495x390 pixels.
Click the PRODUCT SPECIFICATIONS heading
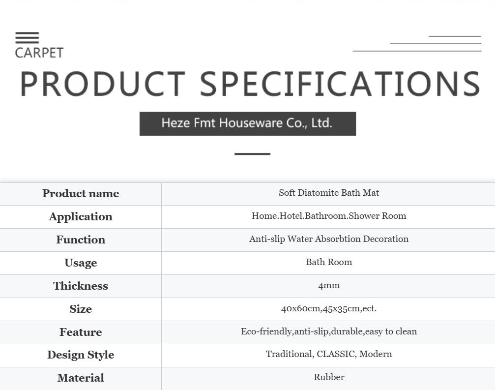coord(250,84)
